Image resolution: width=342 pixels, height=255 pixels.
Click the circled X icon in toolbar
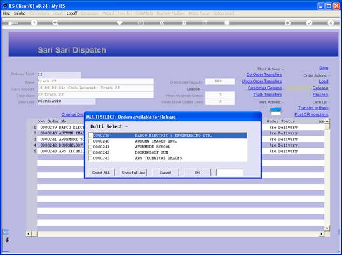click(331, 23)
